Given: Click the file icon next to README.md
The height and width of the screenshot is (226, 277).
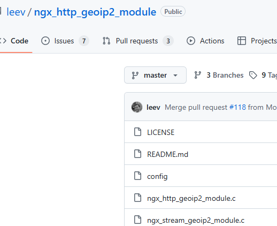Looking at the screenshot, I should click(x=137, y=154).
